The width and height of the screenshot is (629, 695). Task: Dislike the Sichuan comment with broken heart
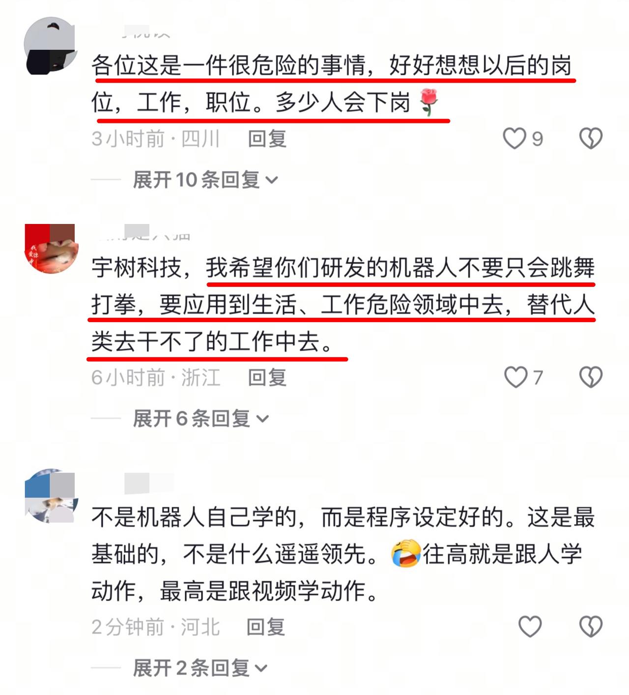591,138
